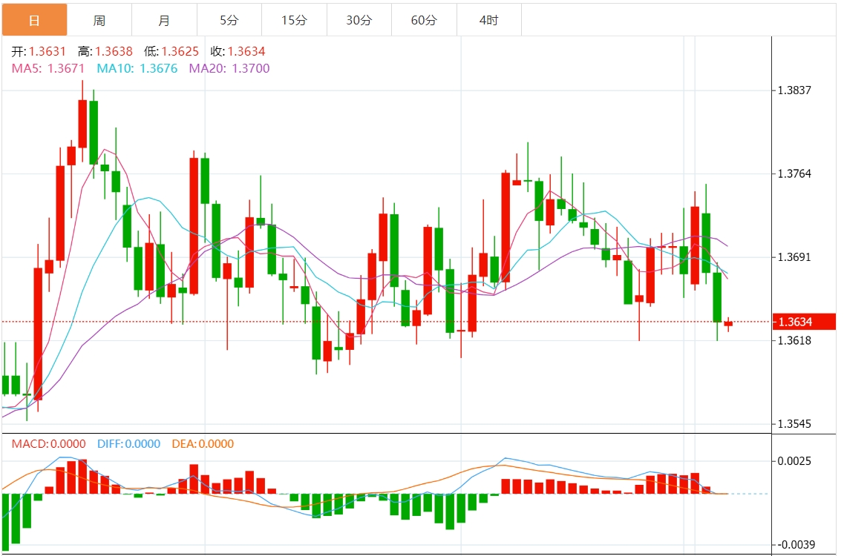Click the low price 低:1.3625

(x=171, y=52)
